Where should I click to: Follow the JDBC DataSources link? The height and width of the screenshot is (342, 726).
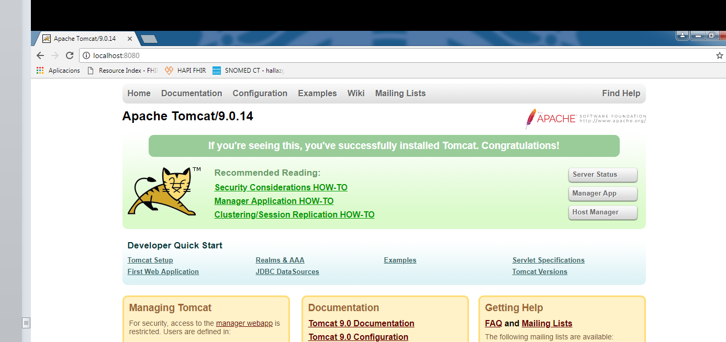(x=287, y=272)
